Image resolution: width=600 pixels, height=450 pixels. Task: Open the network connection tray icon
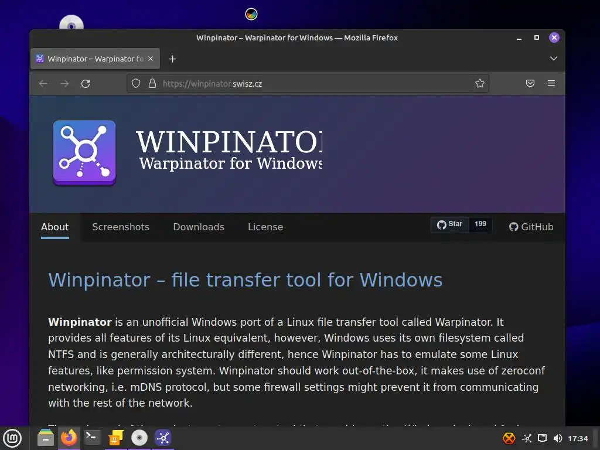tap(542, 438)
